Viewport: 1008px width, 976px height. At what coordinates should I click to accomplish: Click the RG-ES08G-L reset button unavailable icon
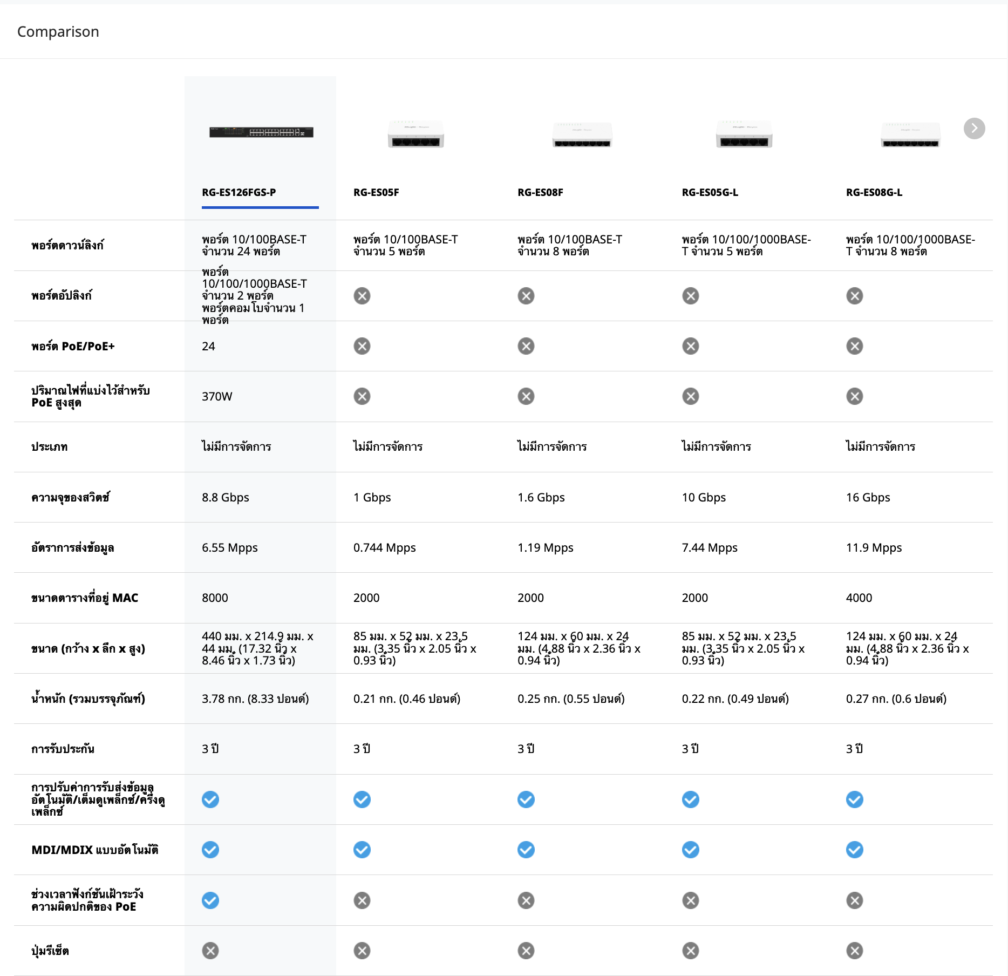point(855,951)
